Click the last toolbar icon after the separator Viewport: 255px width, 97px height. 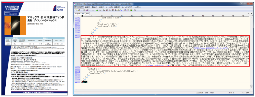tap(135, 10)
